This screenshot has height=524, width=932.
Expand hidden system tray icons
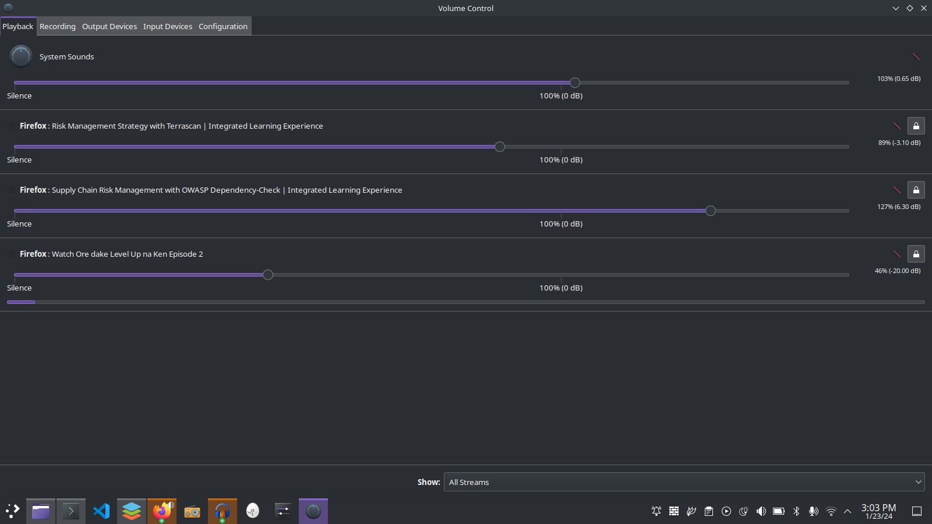pyautogui.click(x=848, y=511)
